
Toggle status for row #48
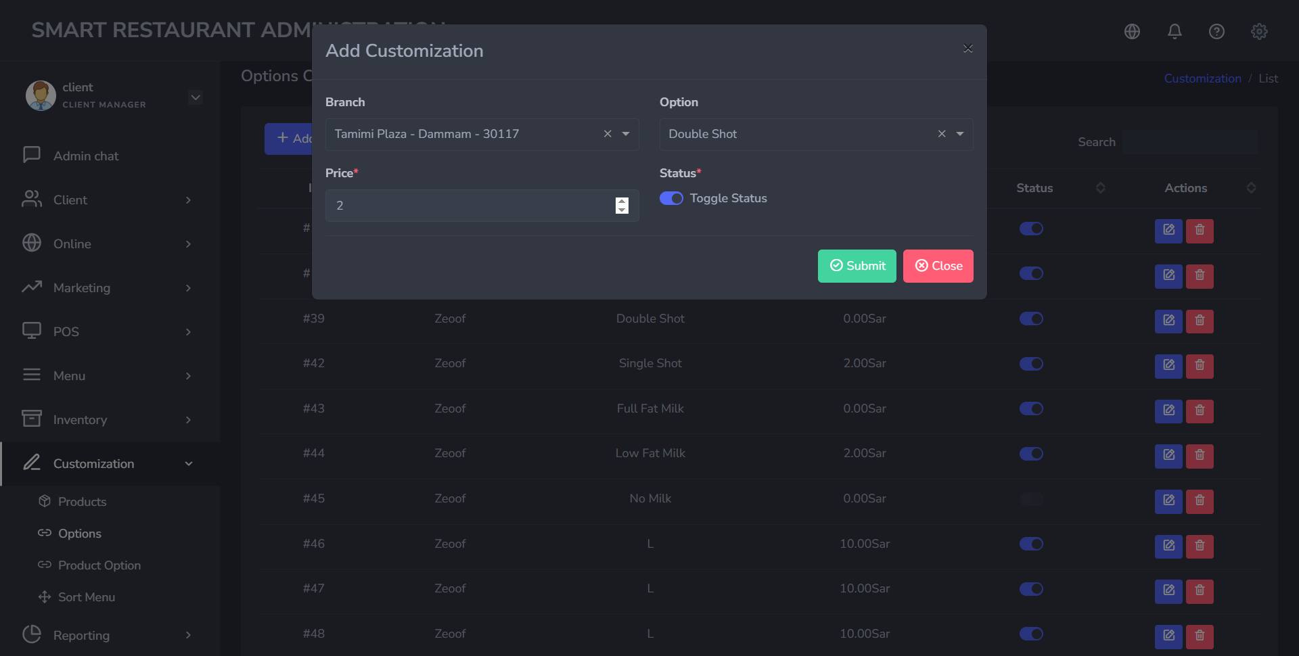point(1031,634)
